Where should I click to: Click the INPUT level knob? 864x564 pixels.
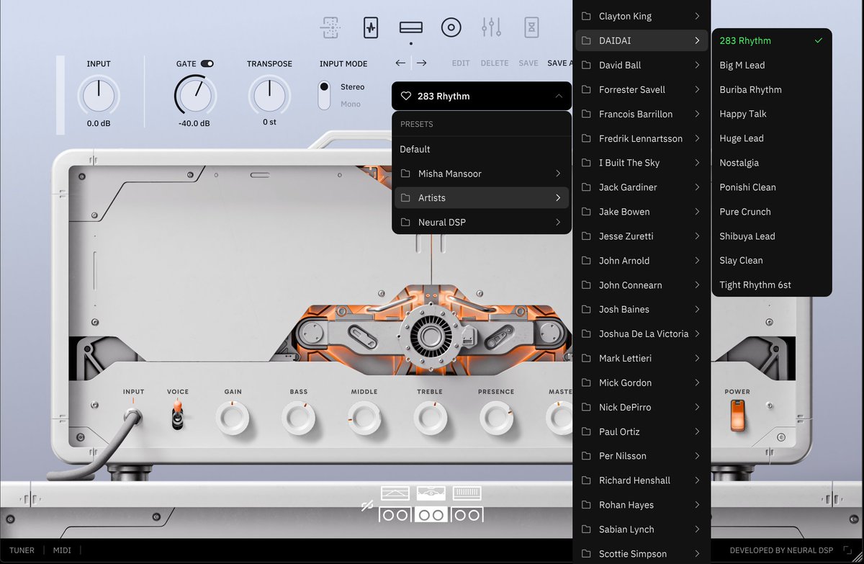pos(99,96)
